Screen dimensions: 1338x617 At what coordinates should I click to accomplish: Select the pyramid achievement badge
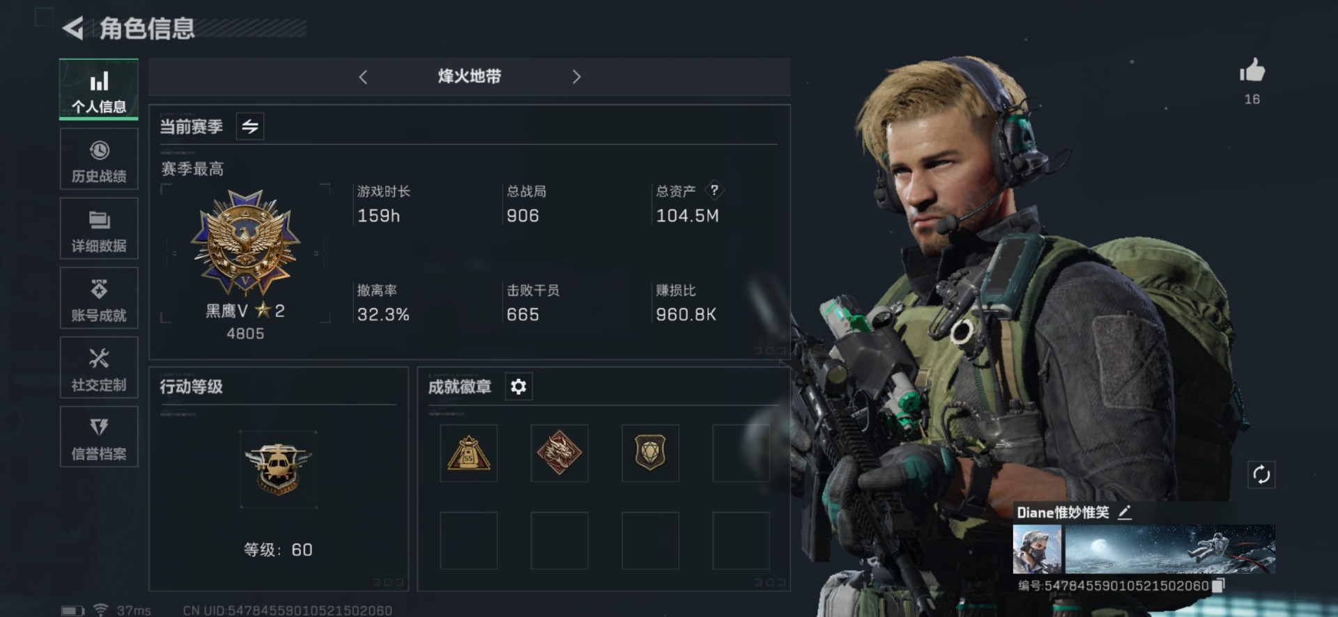point(468,453)
